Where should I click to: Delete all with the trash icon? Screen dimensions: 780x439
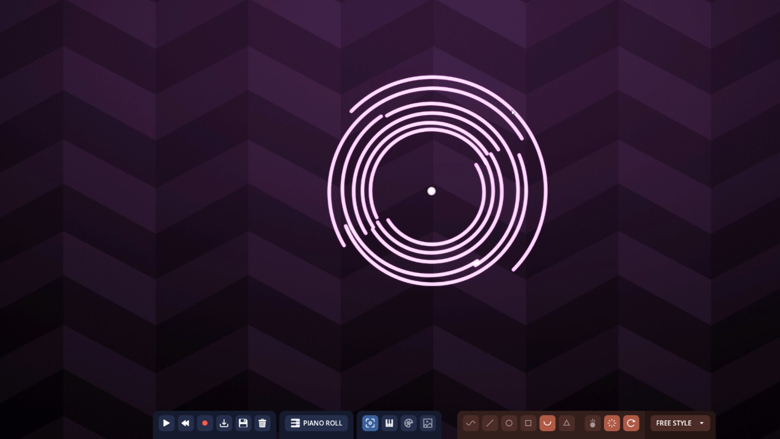coord(262,423)
